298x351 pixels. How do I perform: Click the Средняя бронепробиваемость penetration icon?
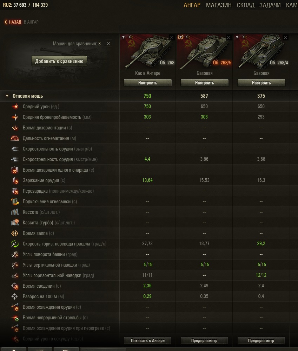(x=15, y=117)
